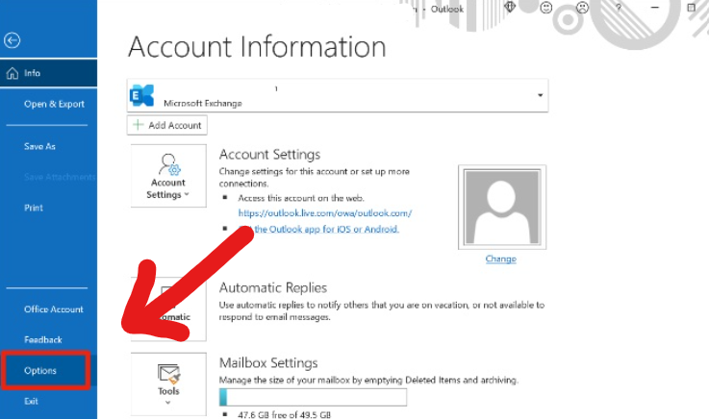Click the mailbox storage usage bar
The image size is (709, 419).
(x=313, y=397)
